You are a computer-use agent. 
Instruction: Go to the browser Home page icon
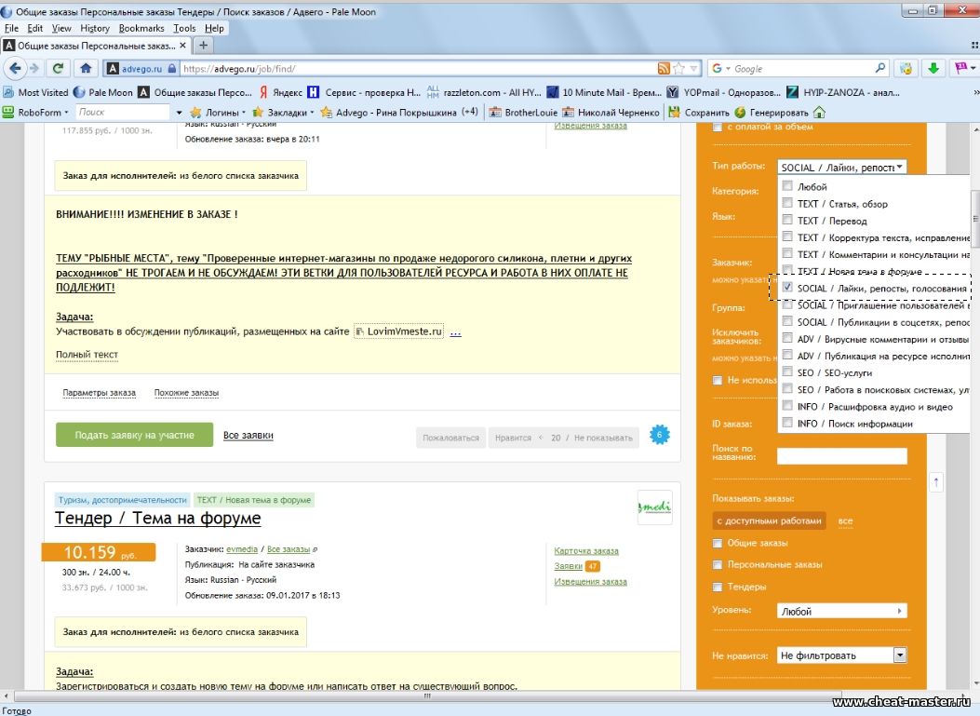(86, 68)
